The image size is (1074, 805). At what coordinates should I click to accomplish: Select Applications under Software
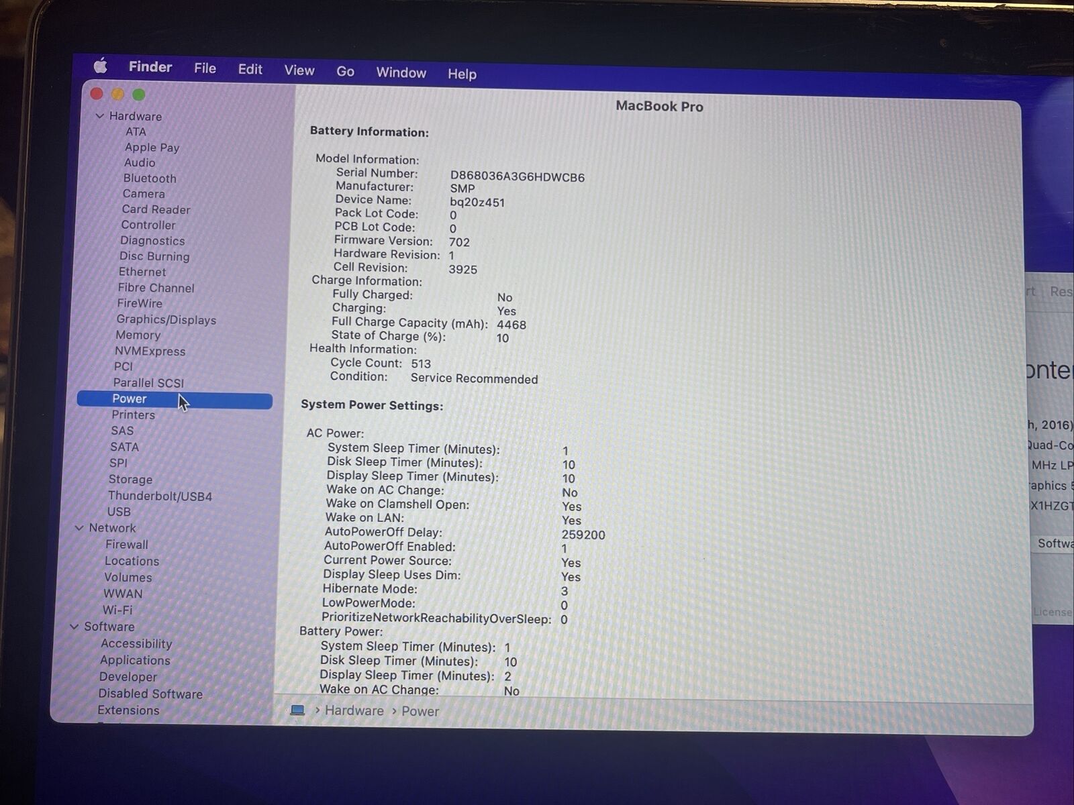(135, 661)
